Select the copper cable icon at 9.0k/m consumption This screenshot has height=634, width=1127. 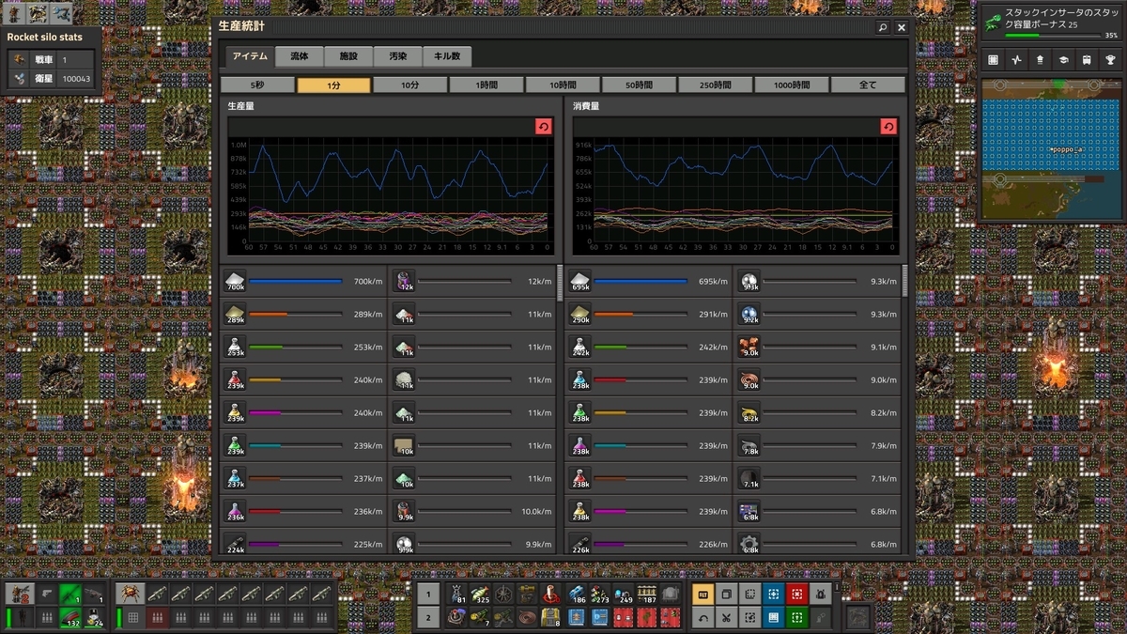click(x=749, y=380)
